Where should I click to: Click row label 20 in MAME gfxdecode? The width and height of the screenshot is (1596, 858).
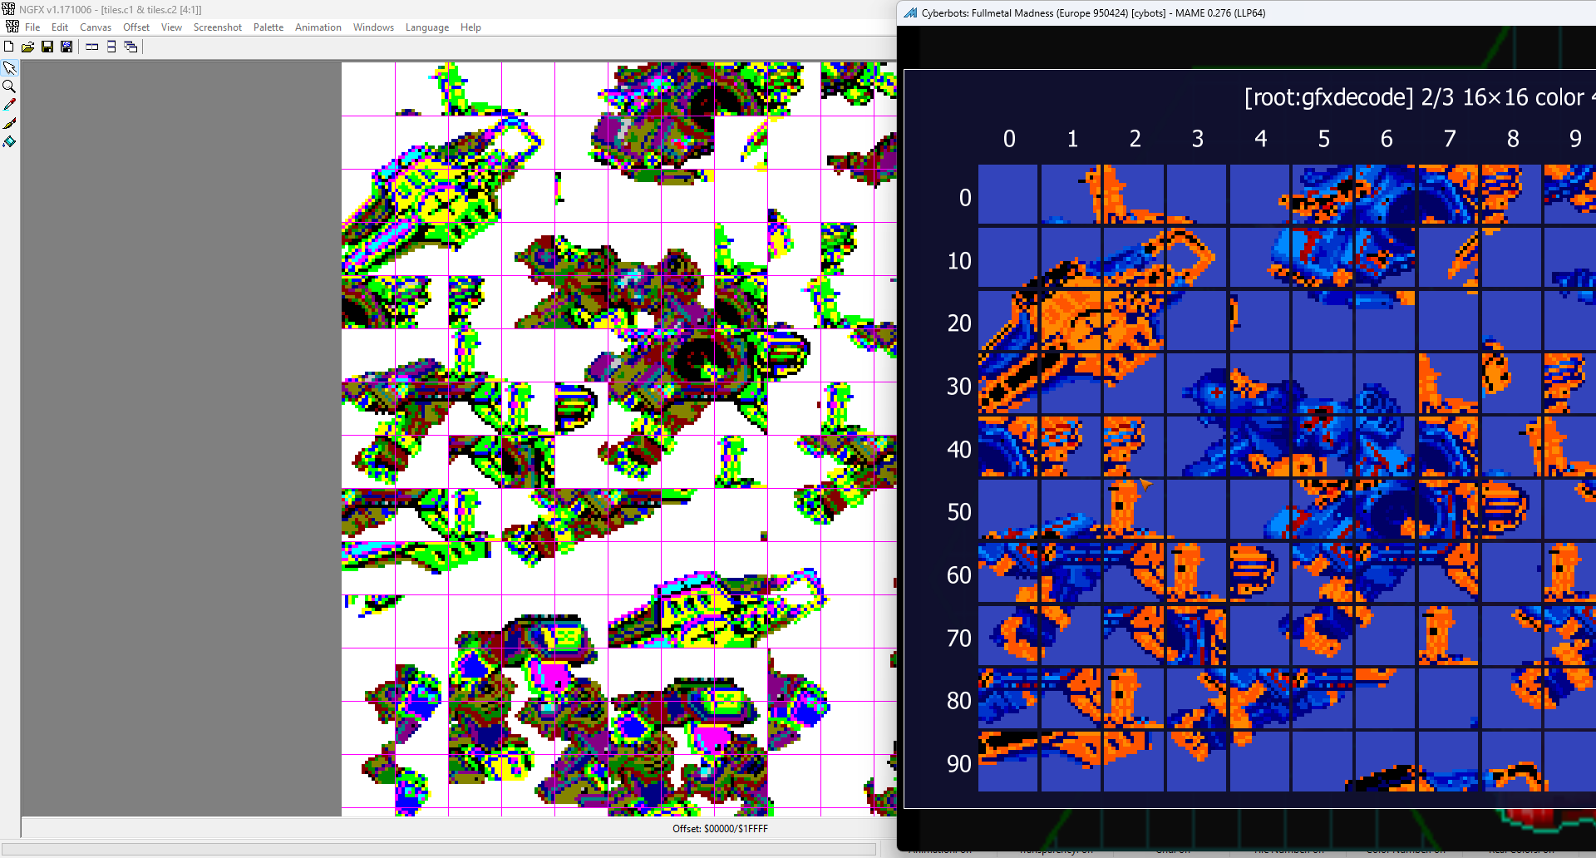pyautogui.click(x=959, y=323)
